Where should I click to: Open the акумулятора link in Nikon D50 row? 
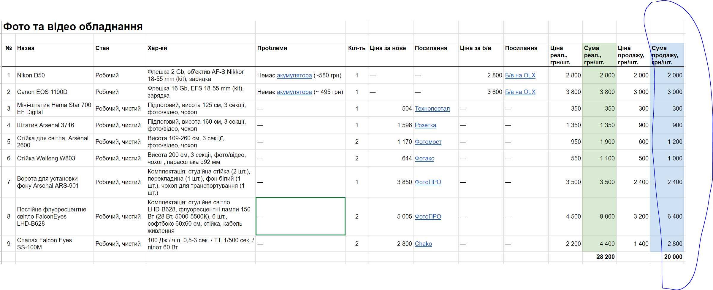point(294,75)
